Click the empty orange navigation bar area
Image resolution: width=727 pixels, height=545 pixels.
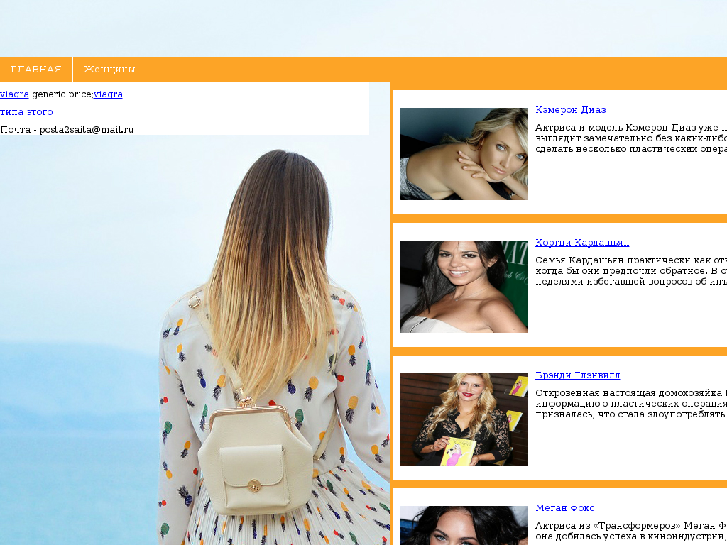point(426,70)
